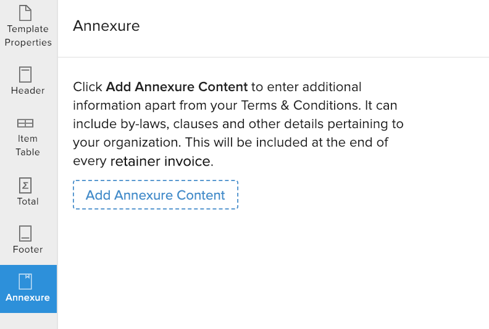The image size is (489, 329).
Task: Select the Total label in sidebar
Action: [28, 201]
